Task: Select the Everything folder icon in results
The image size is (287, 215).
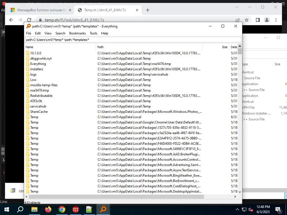Action: [x=27, y=64]
